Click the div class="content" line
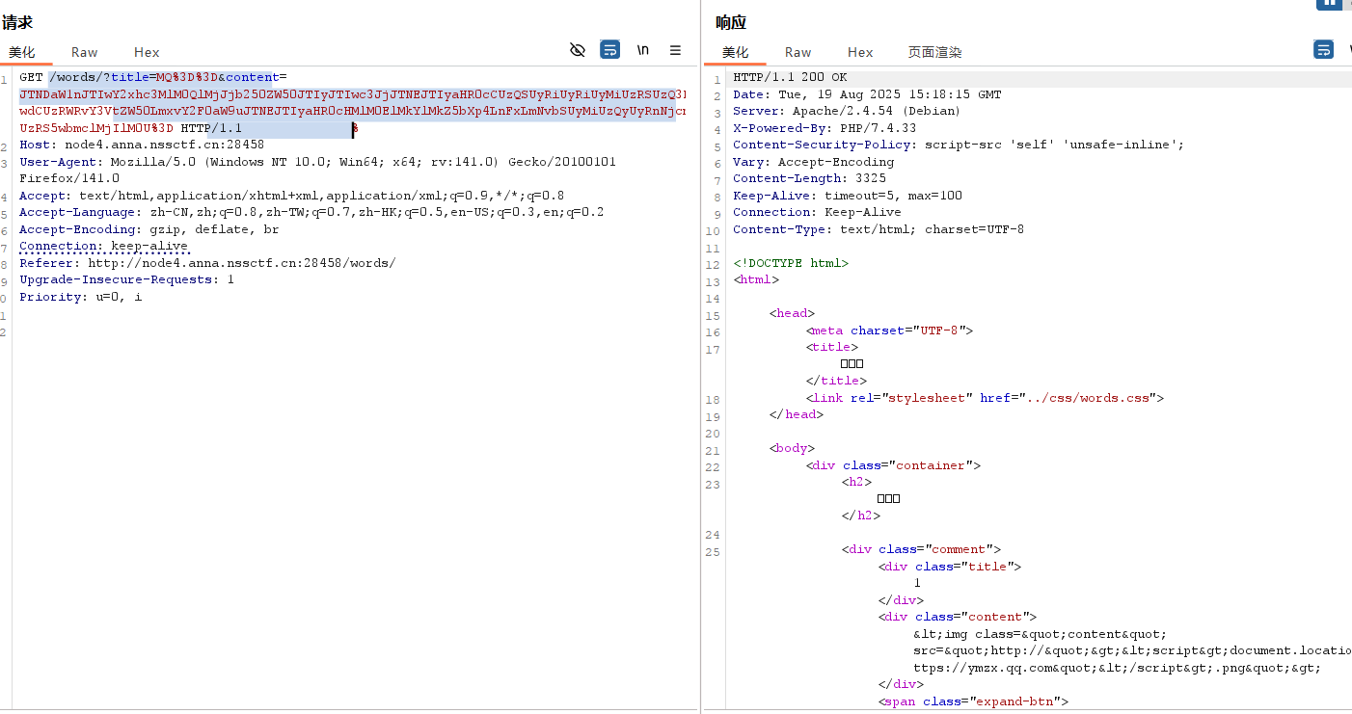This screenshot has height=714, width=1352. (958, 617)
